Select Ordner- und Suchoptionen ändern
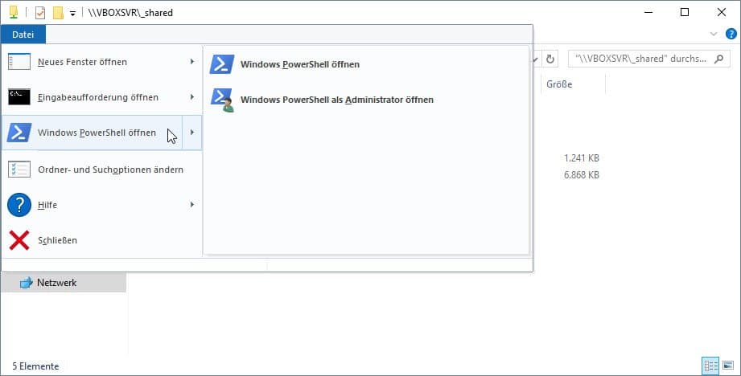This screenshot has width=741, height=376. click(x=110, y=170)
